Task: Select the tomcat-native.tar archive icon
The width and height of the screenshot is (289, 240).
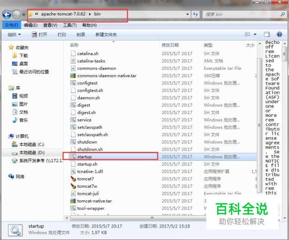Action: (x=73, y=201)
